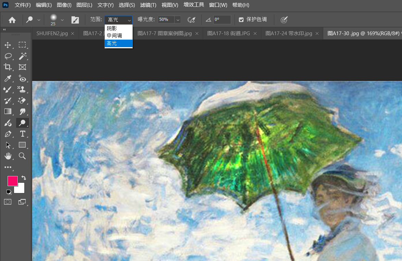Select the Horizontal Type tool

click(x=22, y=134)
